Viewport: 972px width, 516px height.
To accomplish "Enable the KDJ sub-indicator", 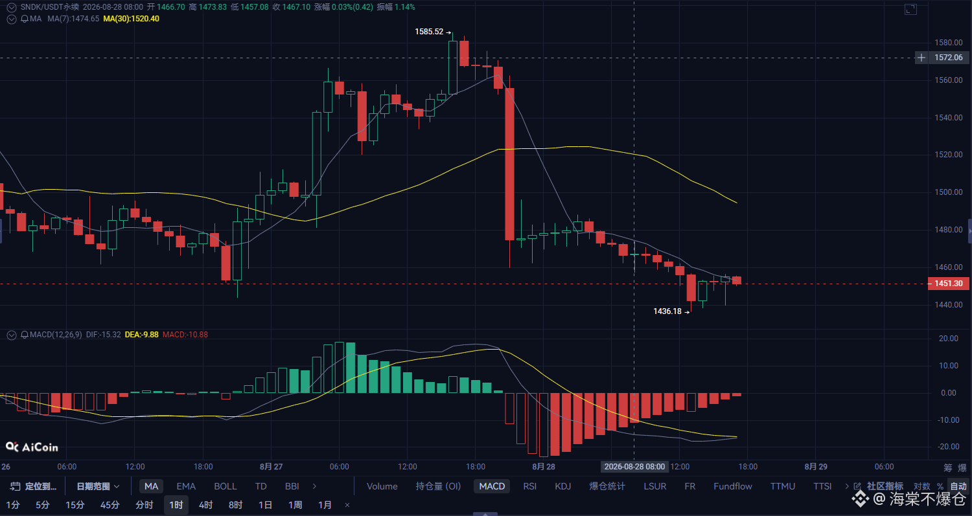I will point(562,486).
